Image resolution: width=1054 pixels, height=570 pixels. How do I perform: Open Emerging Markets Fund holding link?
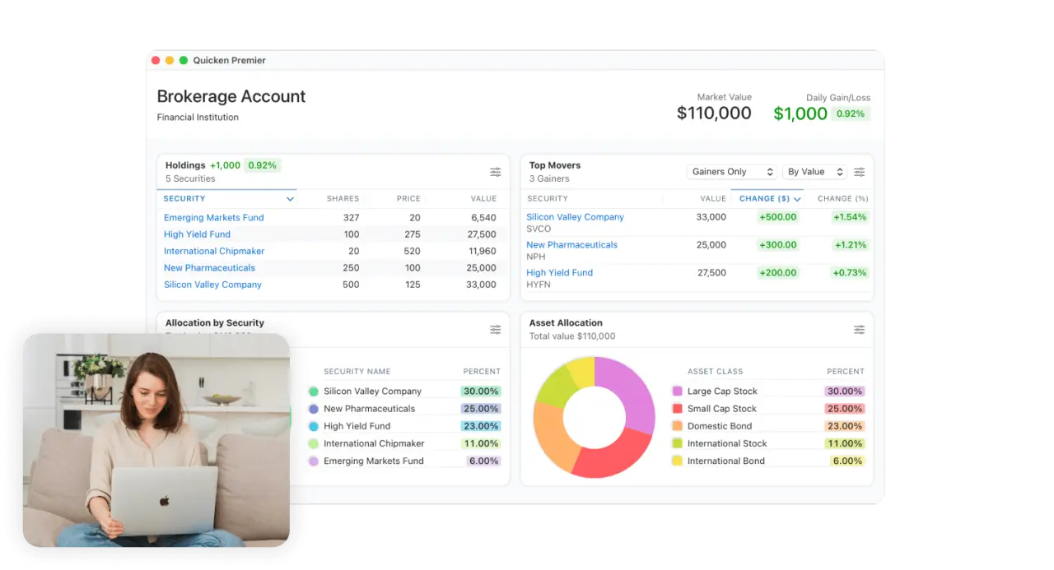pos(214,218)
